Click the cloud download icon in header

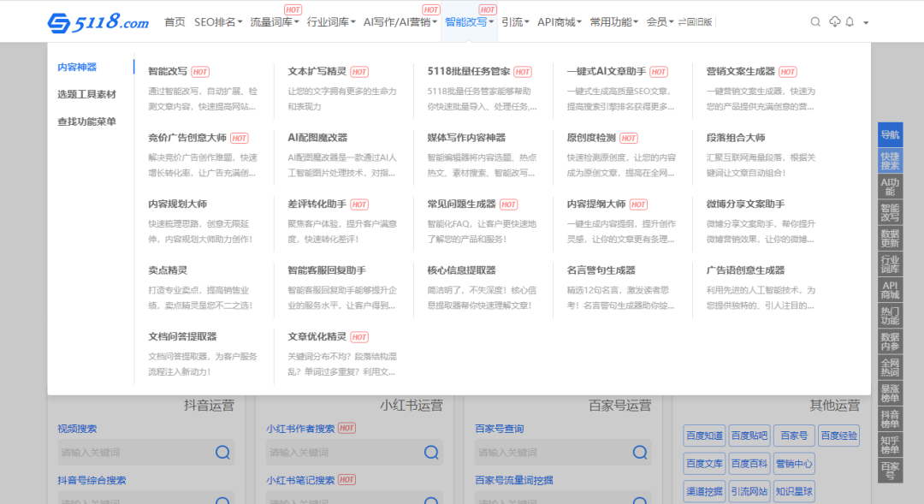(x=834, y=21)
